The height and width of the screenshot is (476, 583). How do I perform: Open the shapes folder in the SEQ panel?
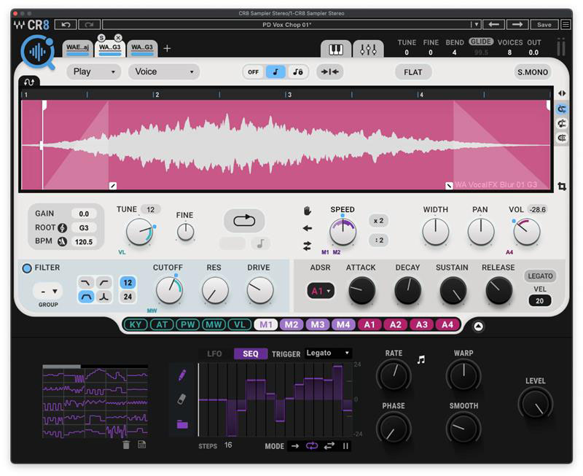point(181,425)
